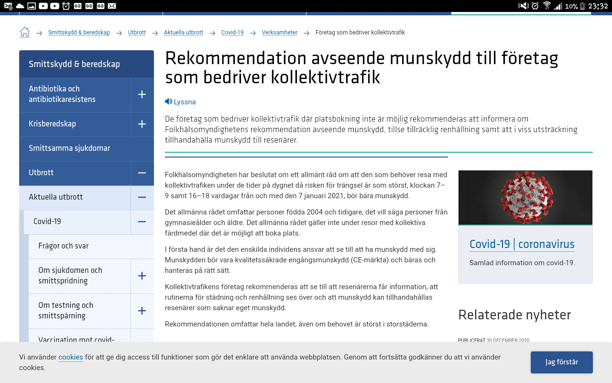Open Smittsamma sjukdomar menu item
The image size is (612, 383).
point(69,148)
